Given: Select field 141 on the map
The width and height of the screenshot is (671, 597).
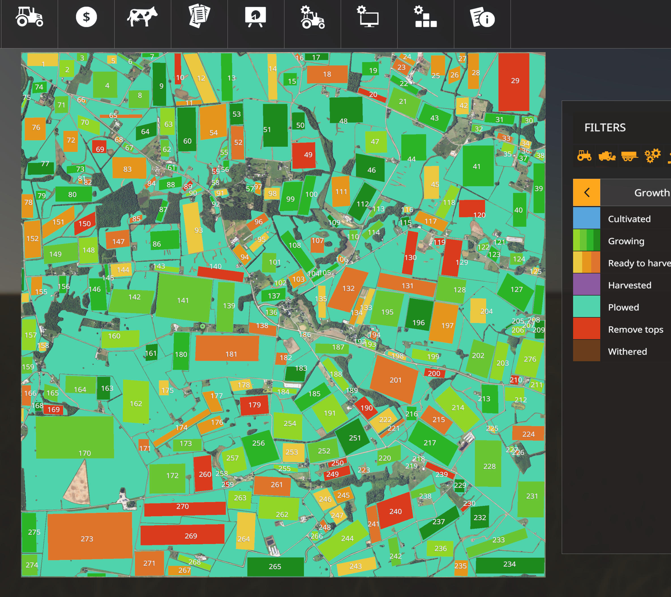Looking at the screenshot, I should pos(184,298).
